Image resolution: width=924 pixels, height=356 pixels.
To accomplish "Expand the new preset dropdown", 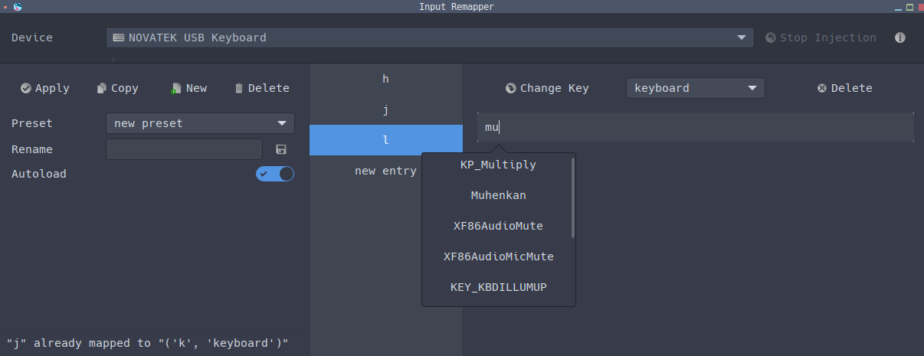I will [x=200, y=123].
